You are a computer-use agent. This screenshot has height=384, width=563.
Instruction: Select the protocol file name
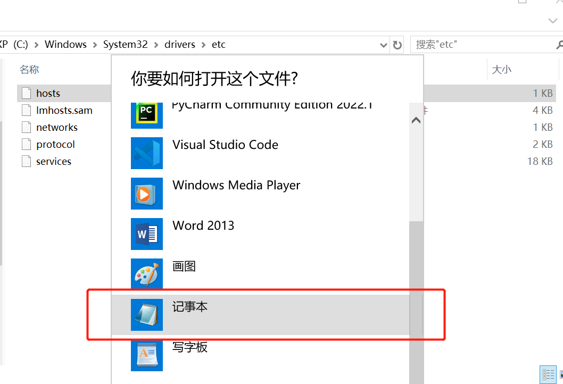coord(56,144)
